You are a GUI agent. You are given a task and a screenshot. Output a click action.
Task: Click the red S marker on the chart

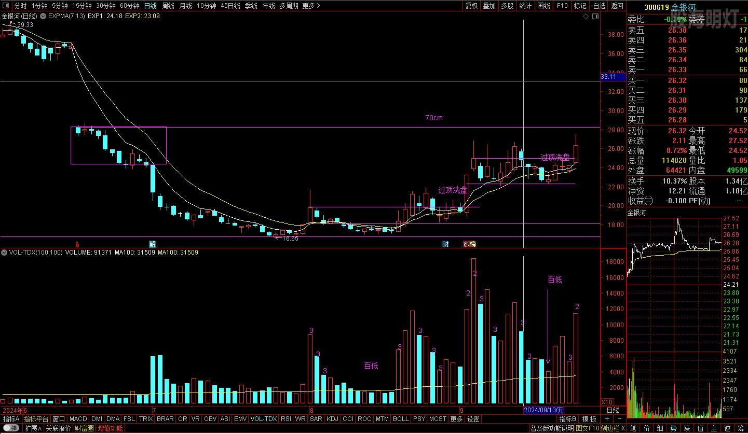point(77,244)
